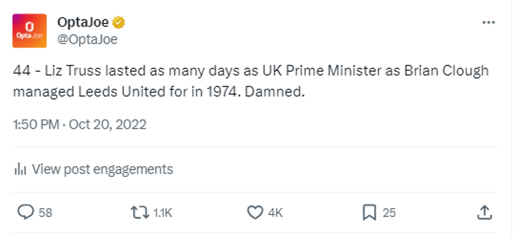
Task: Click the gold verified badge icon
Action: 119,23
